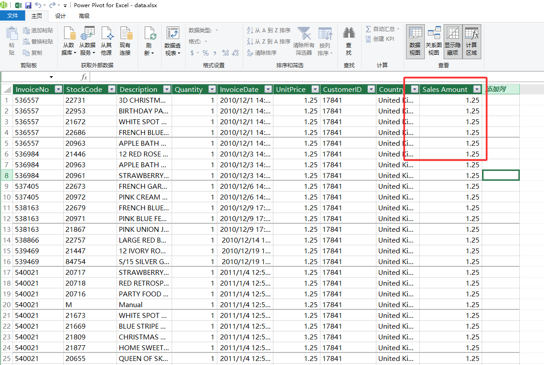The image size is (544, 365).
Task: Click the increase decimal places icon
Action: 225,53
